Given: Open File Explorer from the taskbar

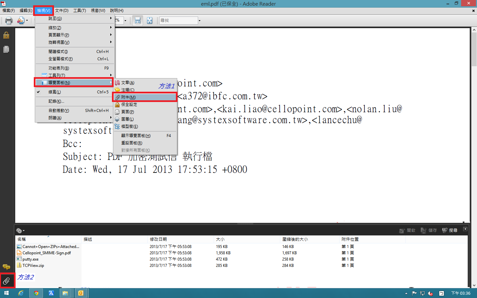Looking at the screenshot, I should point(65,293).
